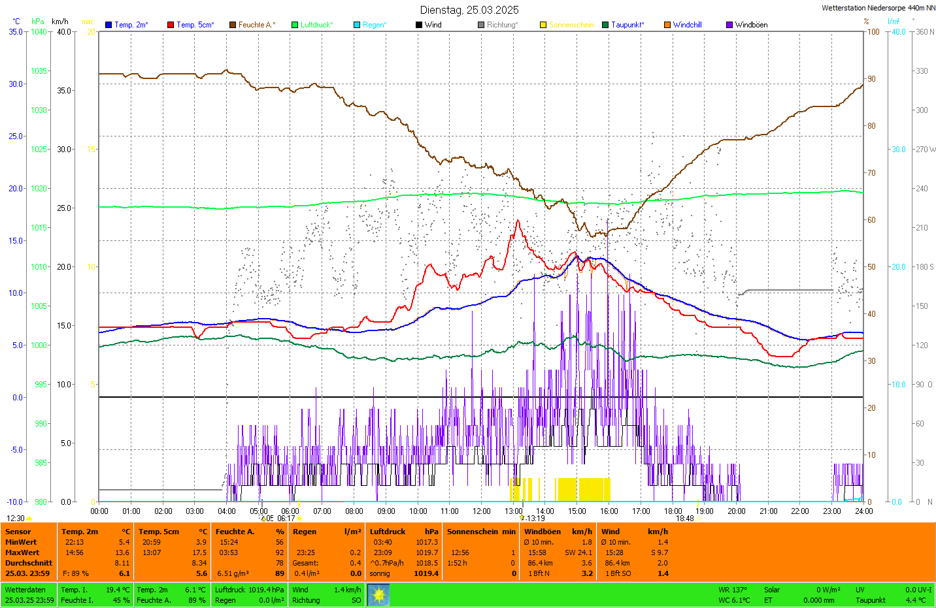Click the Windböen km/h table header
The image size is (936, 608).
pyautogui.click(x=558, y=532)
